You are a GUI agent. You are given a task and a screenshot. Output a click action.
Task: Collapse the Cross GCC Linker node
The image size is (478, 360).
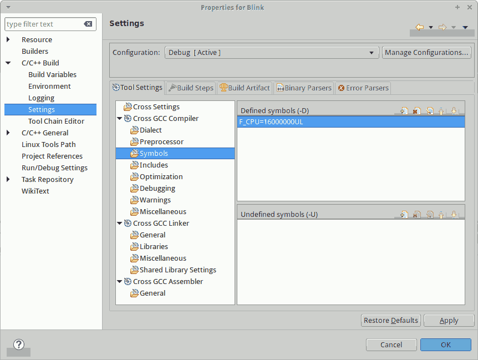pos(120,224)
